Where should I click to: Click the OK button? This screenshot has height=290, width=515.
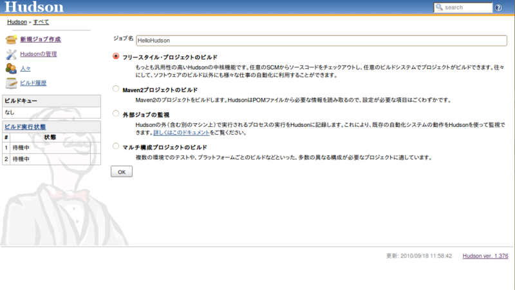(x=122, y=171)
